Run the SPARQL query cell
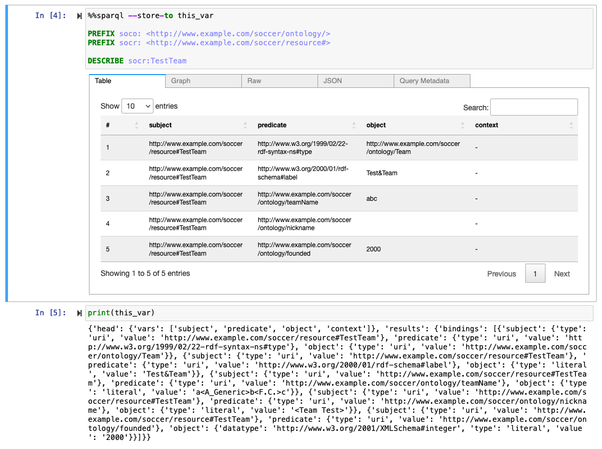The width and height of the screenshot is (602, 449). coord(79,15)
